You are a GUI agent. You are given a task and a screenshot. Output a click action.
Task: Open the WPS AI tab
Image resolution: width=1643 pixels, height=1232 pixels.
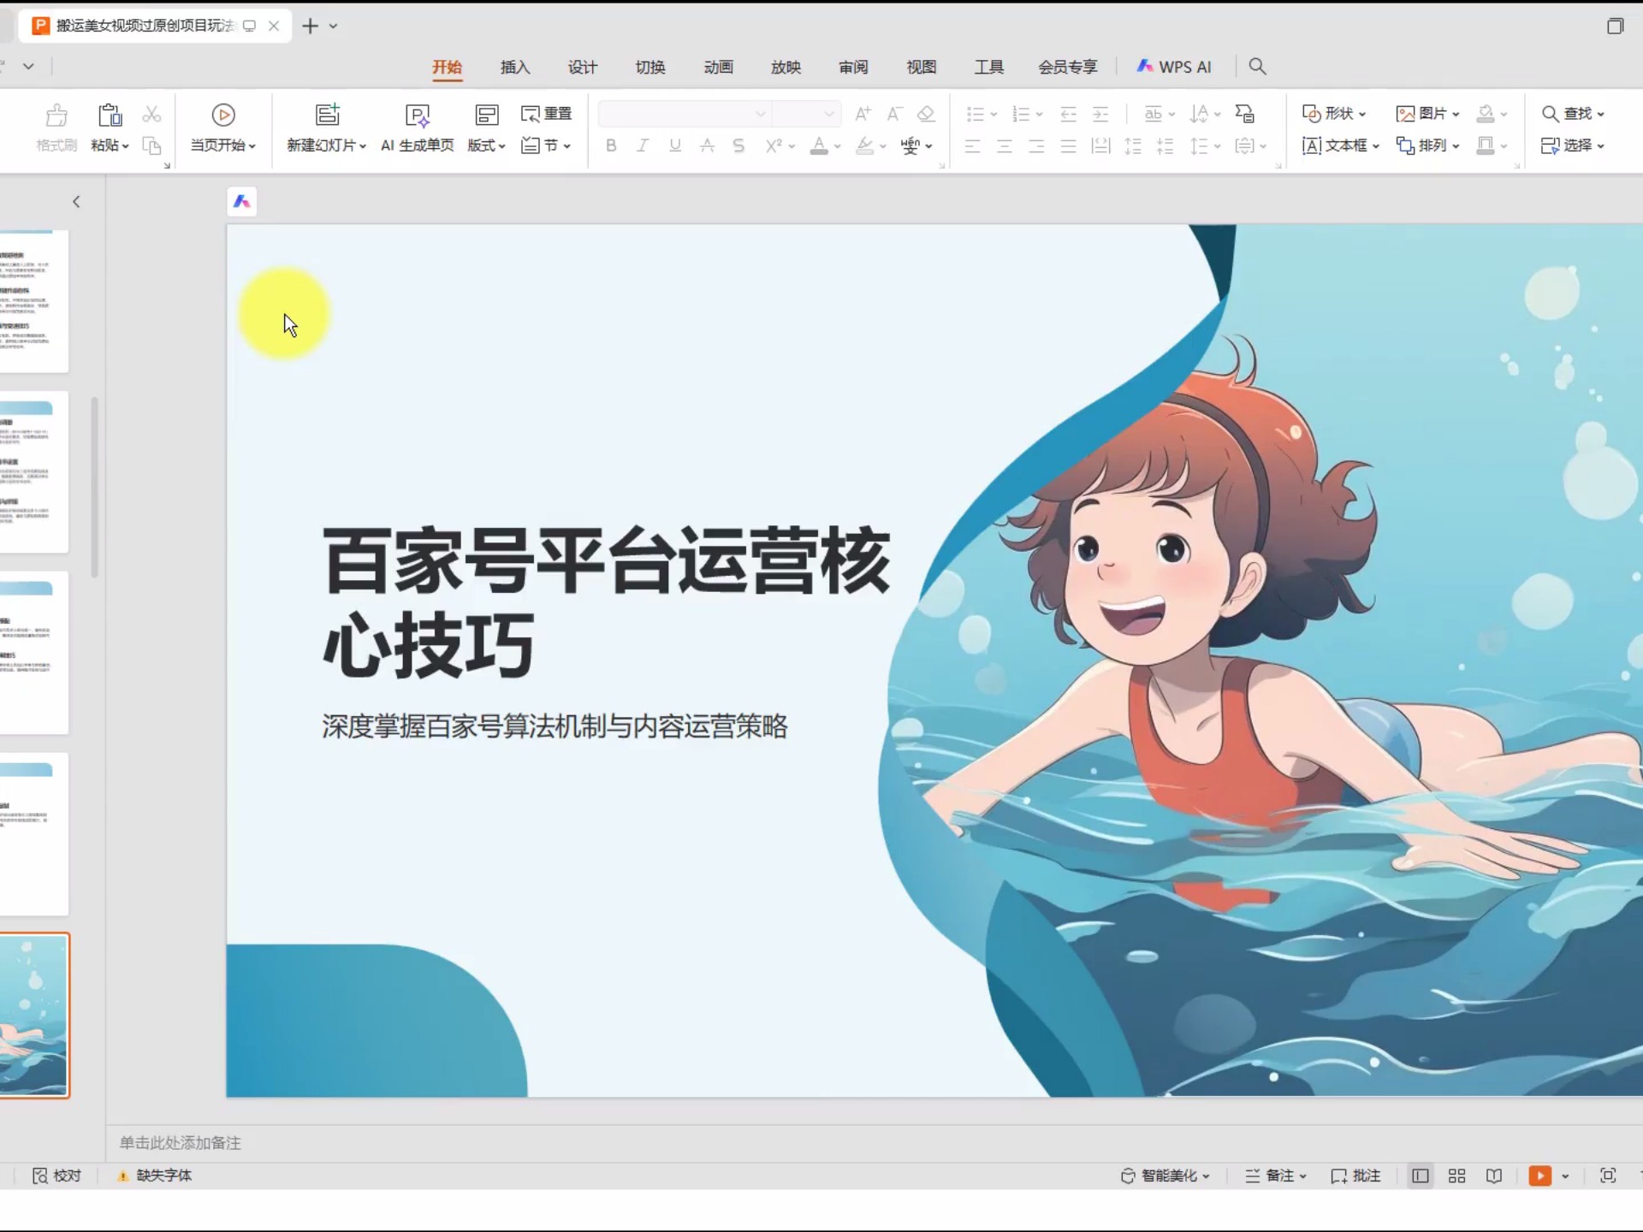tap(1174, 67)
